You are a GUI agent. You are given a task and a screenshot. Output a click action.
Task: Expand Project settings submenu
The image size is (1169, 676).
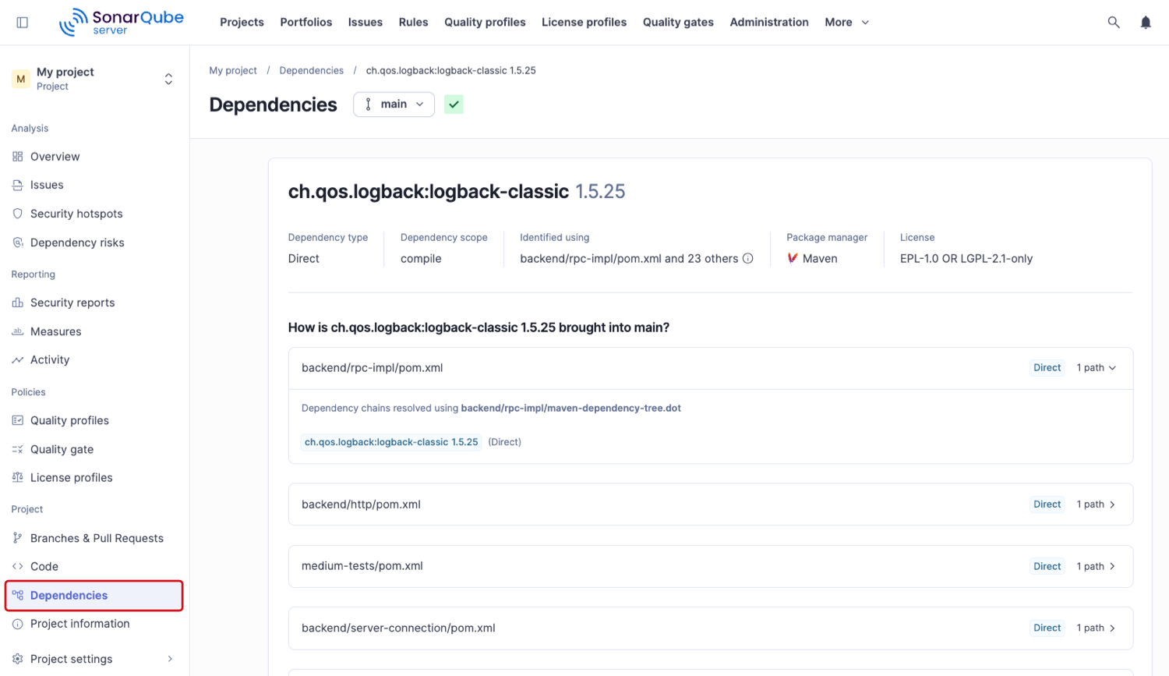(x=170, y=659)
